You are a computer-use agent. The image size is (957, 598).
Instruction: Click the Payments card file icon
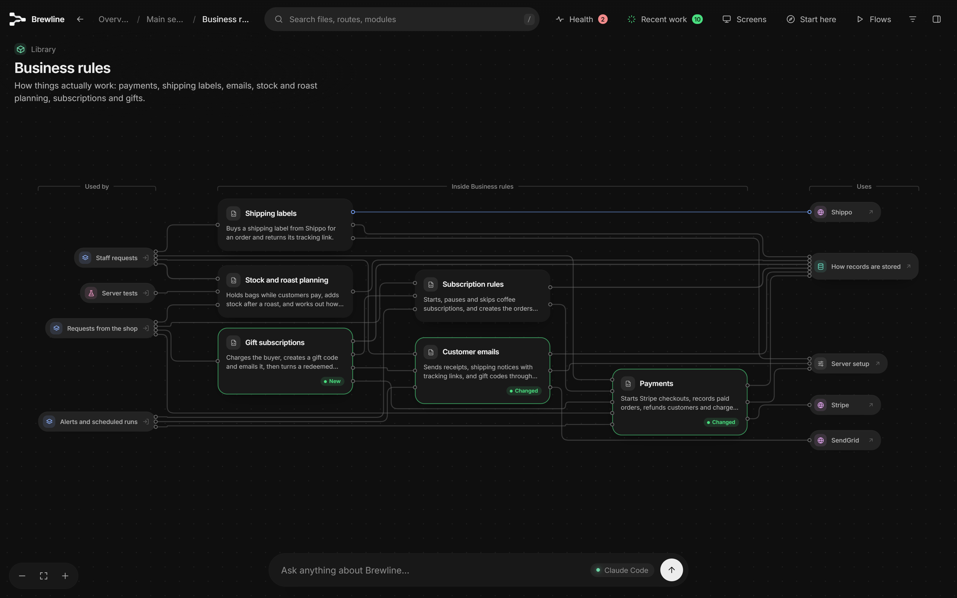(x=628, y=384)
